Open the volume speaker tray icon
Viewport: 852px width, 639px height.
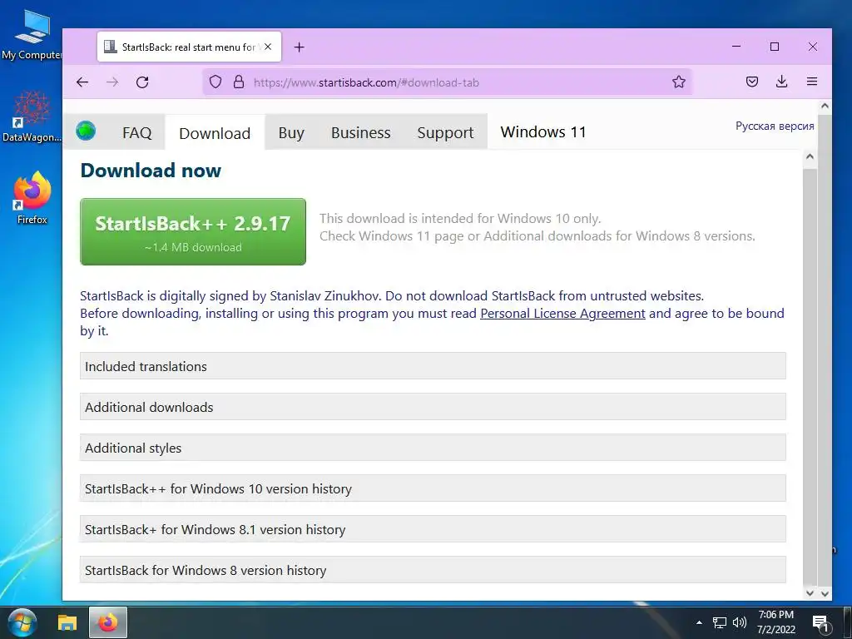(740, 622)
